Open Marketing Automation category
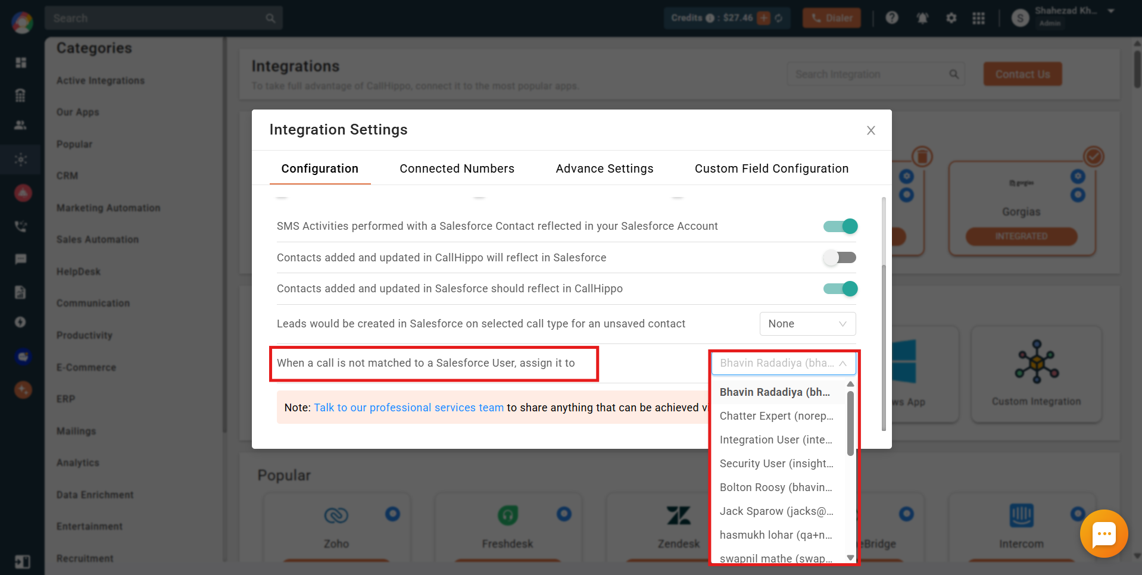 [x=108, y=208]
